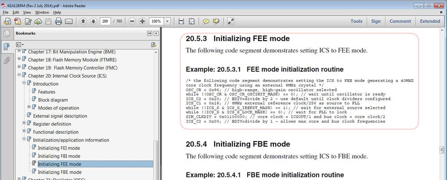Zoom in with the plus button
This screenshot has height=180, width=447.
pyautogui.click(x=142, y=21)
